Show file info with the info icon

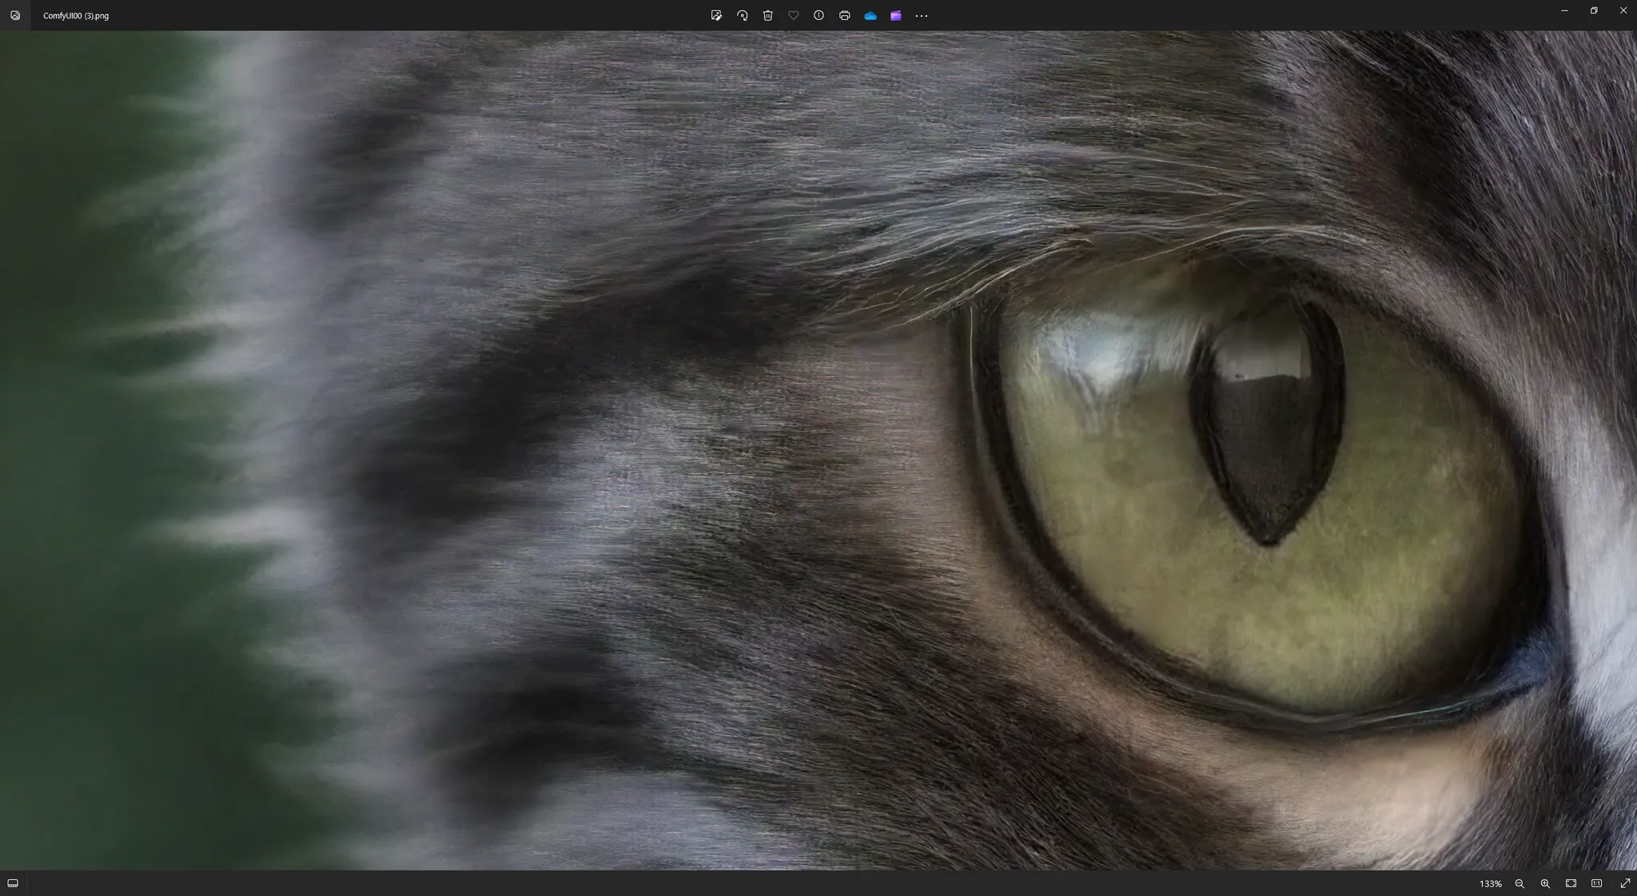(818, 15)
